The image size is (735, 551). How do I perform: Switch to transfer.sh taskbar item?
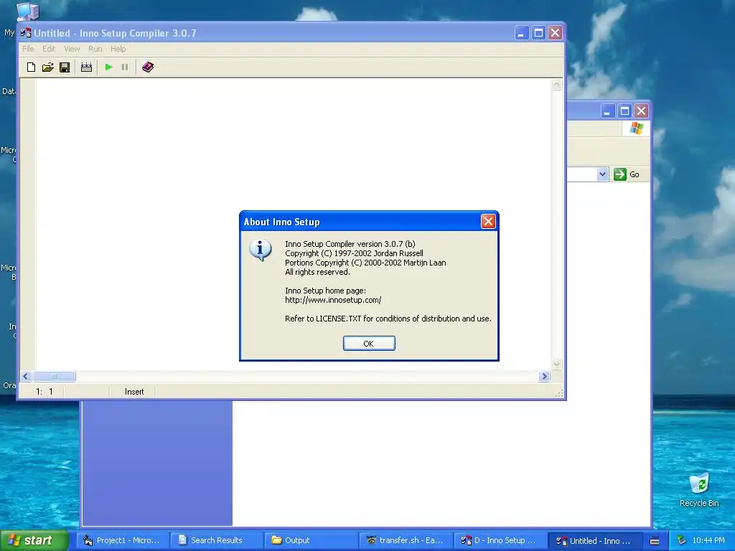(x=406, y=540)
